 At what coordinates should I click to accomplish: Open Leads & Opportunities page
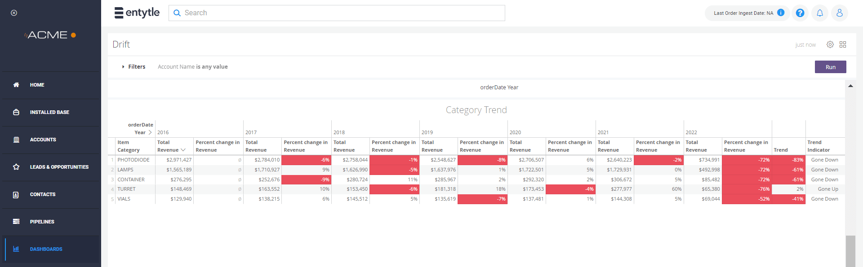59,167
